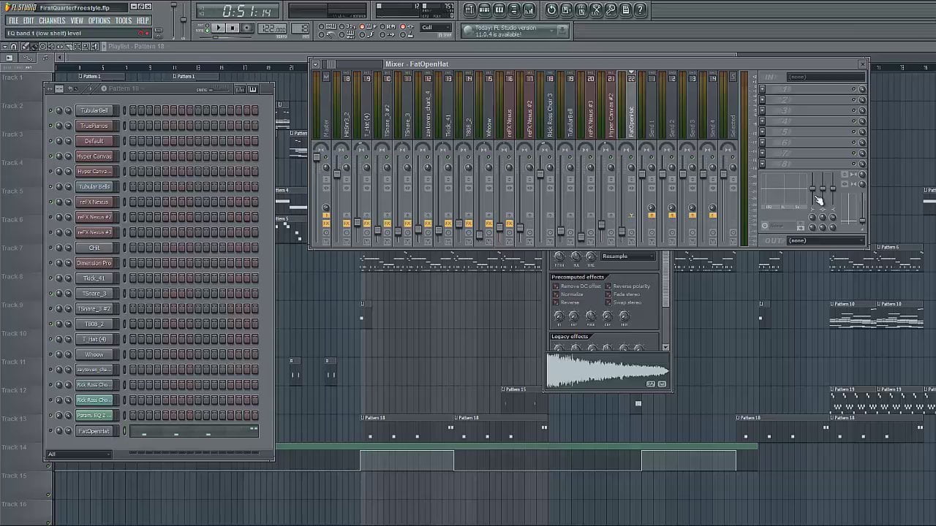Click the save project icon in the toolbar
This screenshot has width=936, height=526.
pos(567,9)
